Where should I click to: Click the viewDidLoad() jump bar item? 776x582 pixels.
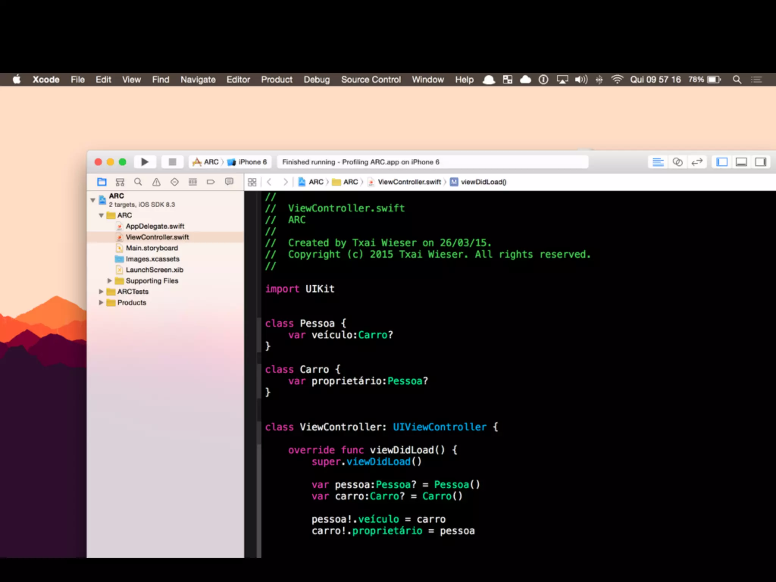click(x=483, y=182)
